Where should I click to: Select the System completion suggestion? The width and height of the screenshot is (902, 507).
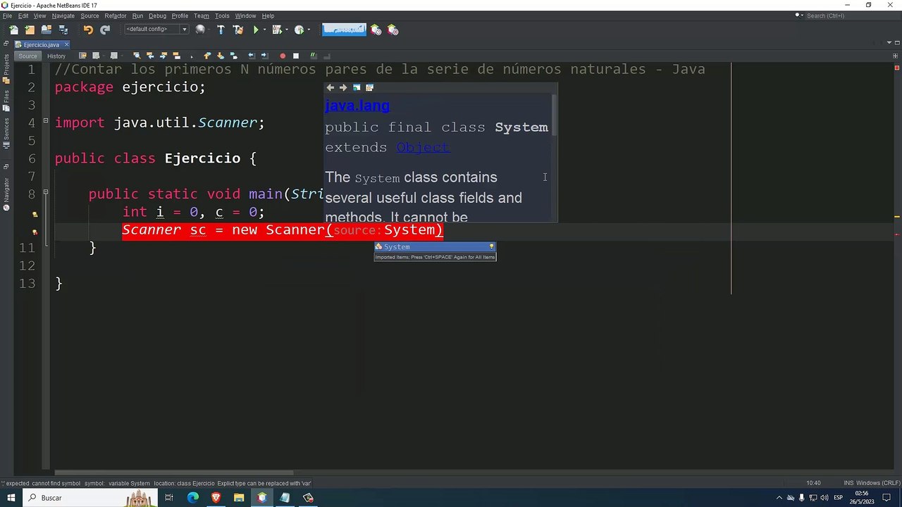[x=435, y=246]
